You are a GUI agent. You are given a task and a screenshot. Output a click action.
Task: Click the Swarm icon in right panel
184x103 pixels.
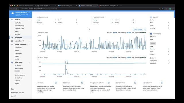[x=151, y=17]
